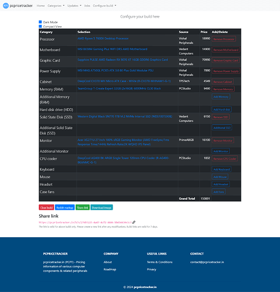280x292 pixels.
Task: Open the DeepCool CH370 WH case link
Action: (x=124, y=81)
